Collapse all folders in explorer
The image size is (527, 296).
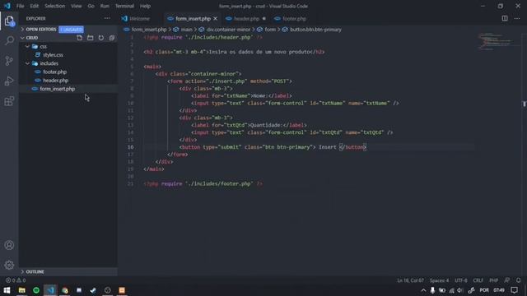[x=112, y=38]
